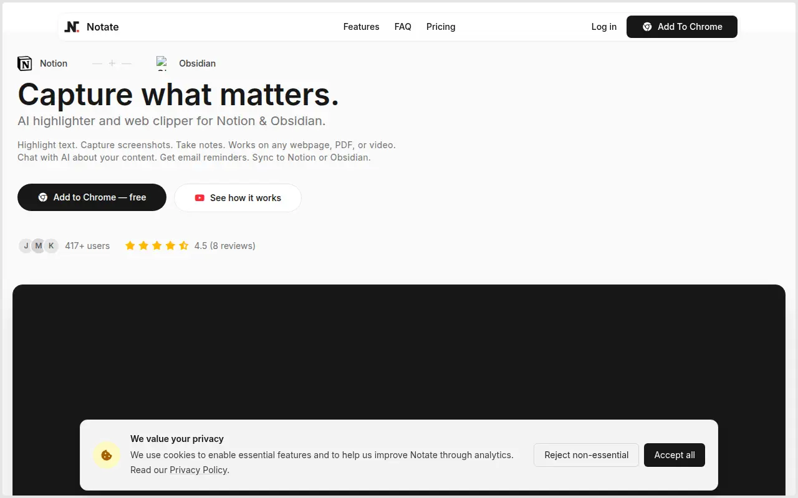This screenshot has height=498, width=798.
Task: Click the dark demo video area
Action: [399, 352]
